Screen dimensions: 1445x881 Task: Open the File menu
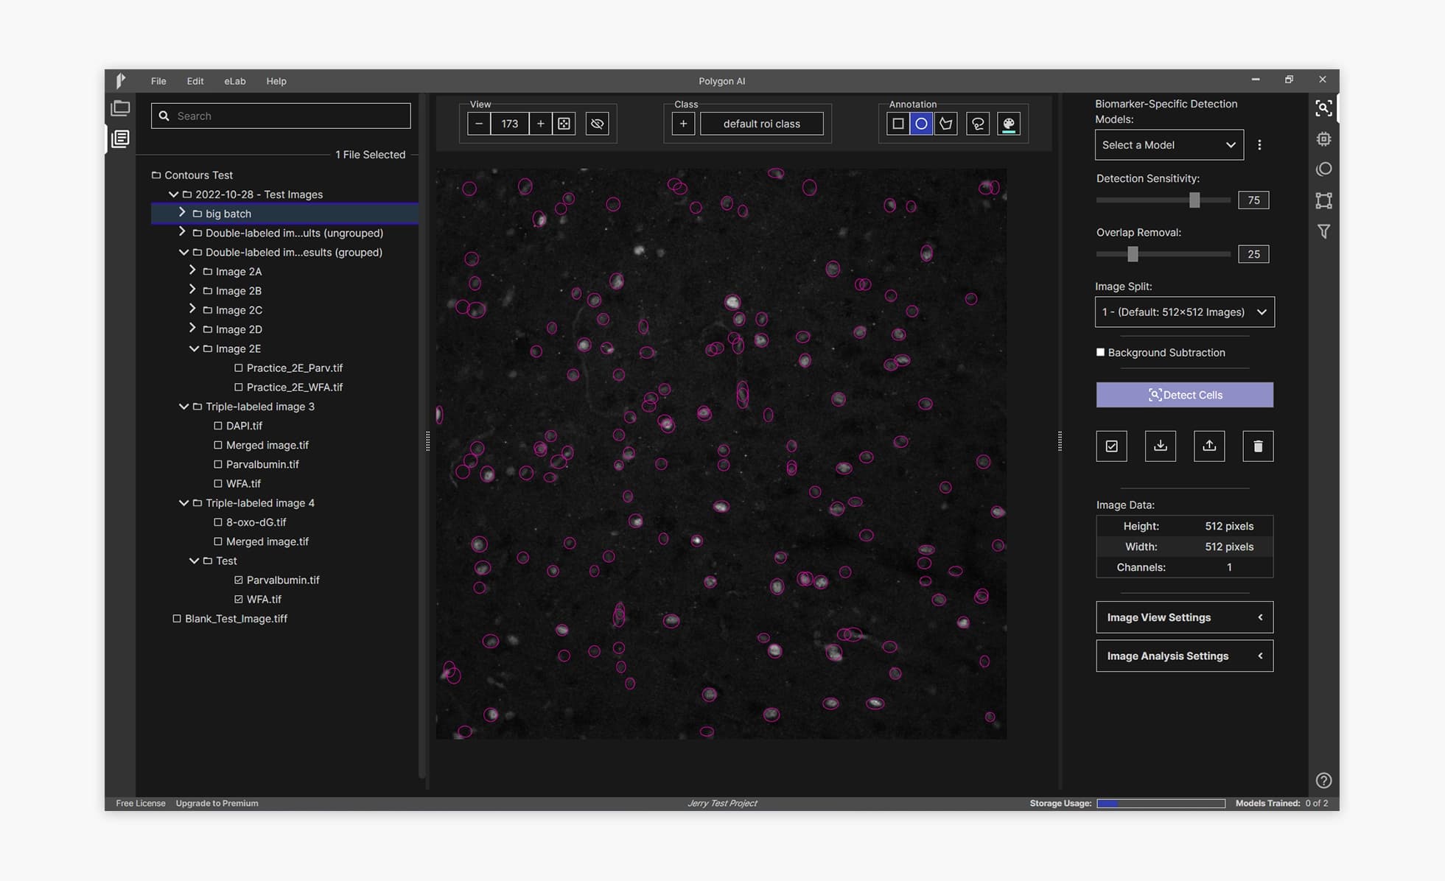point(158,81)
